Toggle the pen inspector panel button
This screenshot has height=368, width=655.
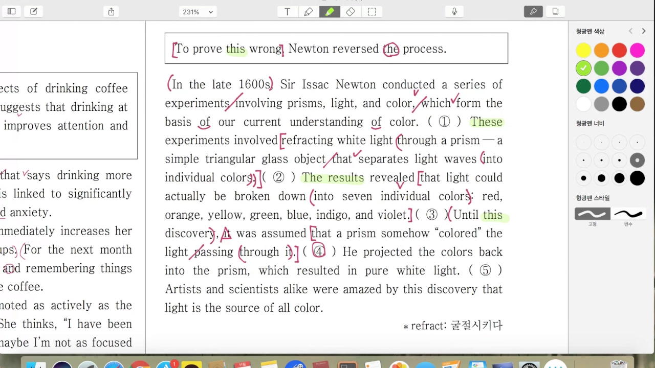tap(533, 11)
